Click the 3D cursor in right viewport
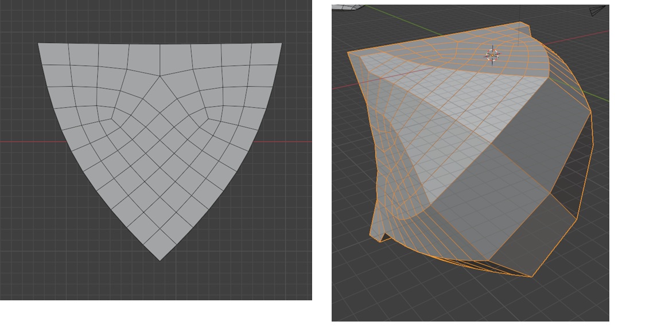Image resolution: width=661 pixels, height=333 pixels. coord(492,54)
